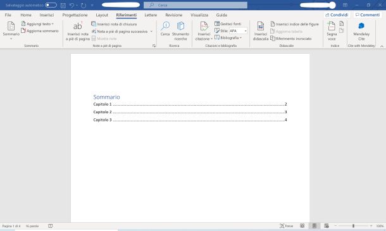Click the zoom slider handle
This screenshot has height=231, width=386.
353,226
